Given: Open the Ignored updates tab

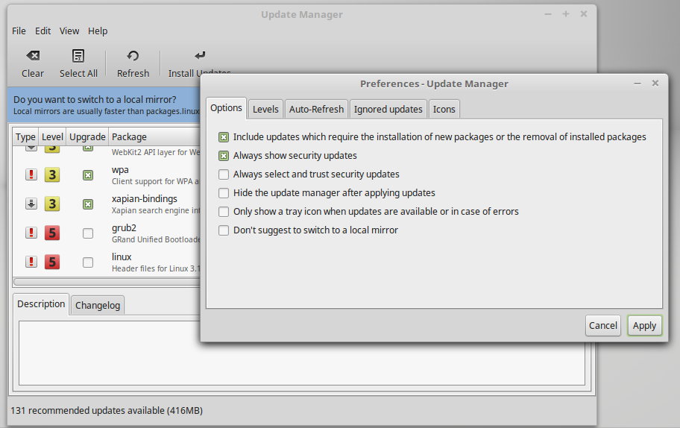Looking at the screenshot, I should [x=388, y=109].
